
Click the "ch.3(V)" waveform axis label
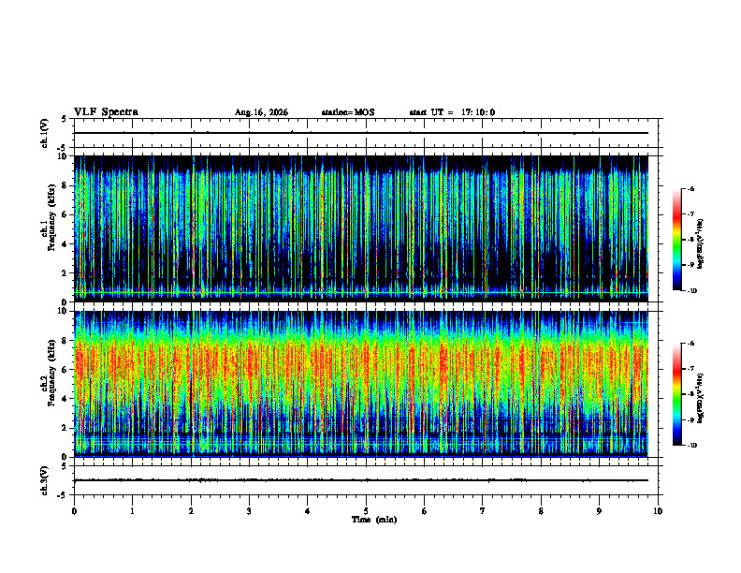tap(45, 481)
